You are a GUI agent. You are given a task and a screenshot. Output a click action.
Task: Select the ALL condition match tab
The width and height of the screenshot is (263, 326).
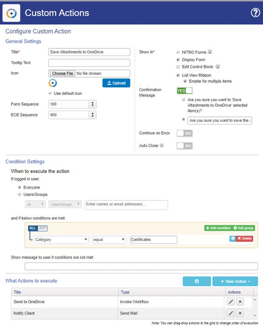point(32,228)
